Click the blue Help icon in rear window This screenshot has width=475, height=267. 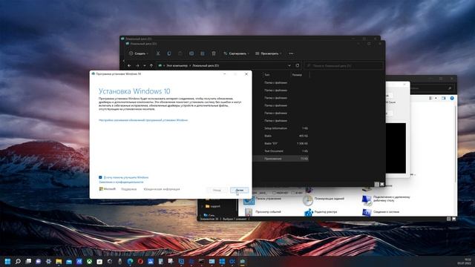pyautogui.click(x=452, y=99)
